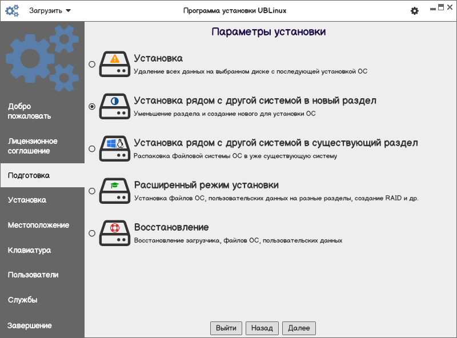Select the Подготовка sidebar step
The width and height of the screenshot is (457, 338).
[42, 175]
